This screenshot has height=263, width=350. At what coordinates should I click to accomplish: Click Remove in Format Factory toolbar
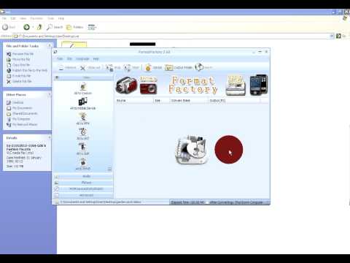pyautogui.click(x=67, y=67)
